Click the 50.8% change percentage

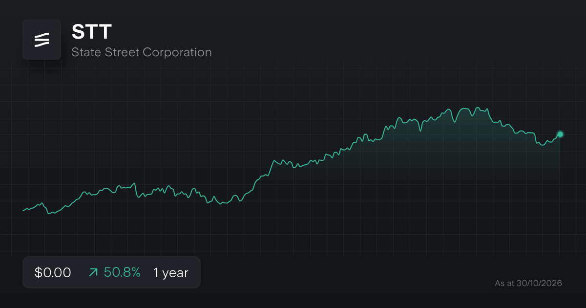point(122,273)
